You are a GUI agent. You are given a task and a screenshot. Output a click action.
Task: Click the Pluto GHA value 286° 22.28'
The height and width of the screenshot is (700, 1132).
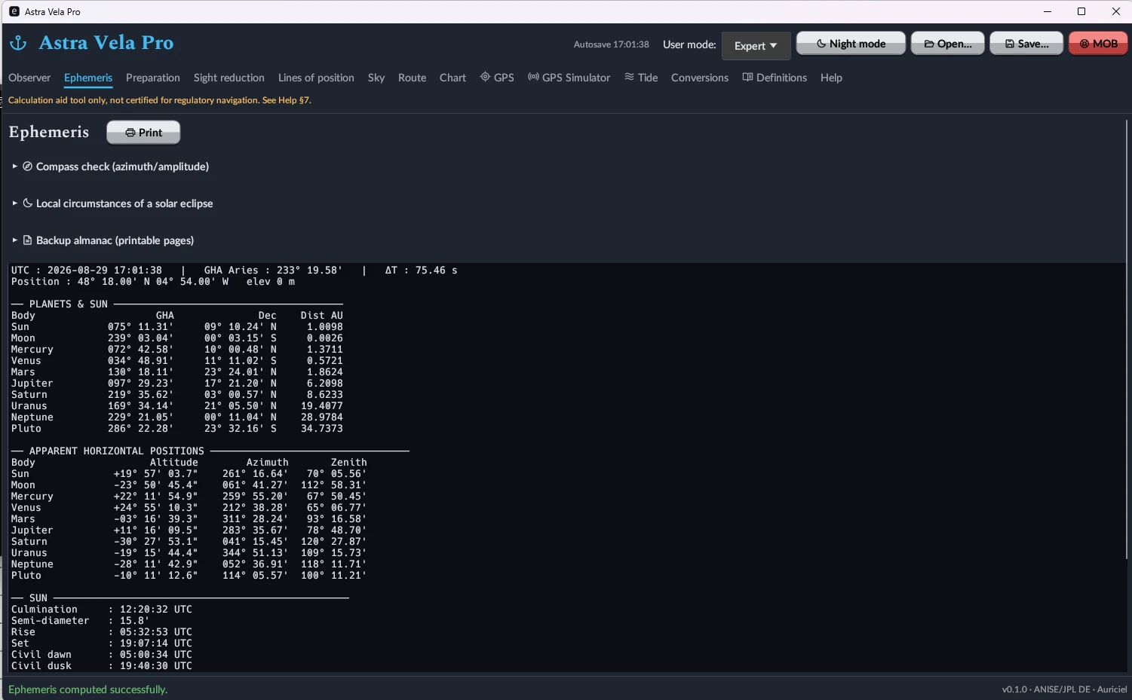pos(140,429)
